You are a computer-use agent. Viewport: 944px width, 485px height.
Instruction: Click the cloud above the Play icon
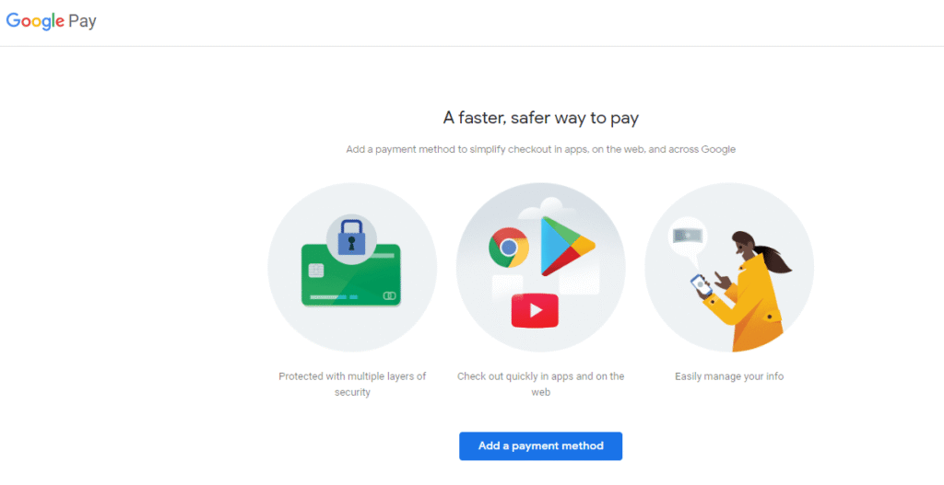pyautogui.click(x=538, y=209)
